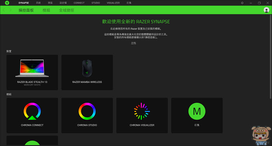Open the VISUALIZER top menu
The width and height of the screenshot is (272, 146).
point(113,3)
